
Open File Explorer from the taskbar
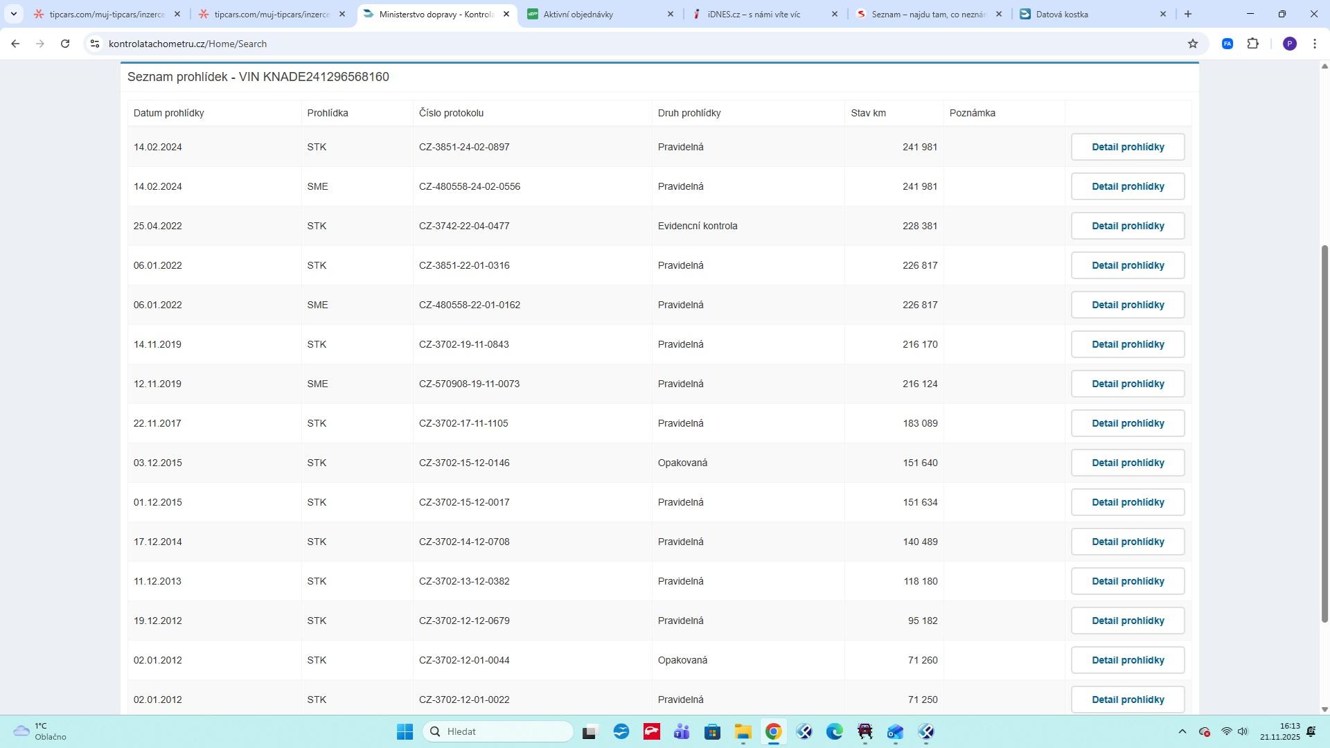(x=743, y=732)
